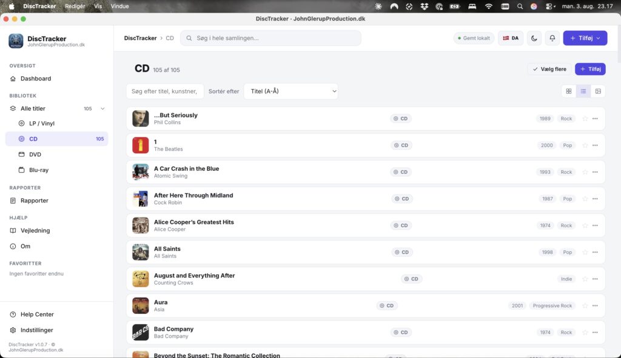
Task: Click the 2000 year tag on Beatles 1
Action: (x=546, y=145)
